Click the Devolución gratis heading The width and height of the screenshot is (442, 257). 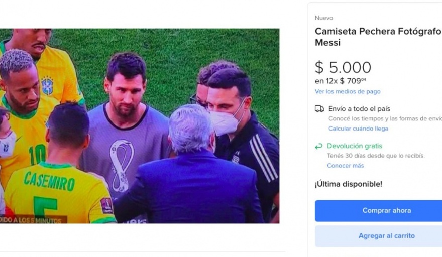pos(355,146)
